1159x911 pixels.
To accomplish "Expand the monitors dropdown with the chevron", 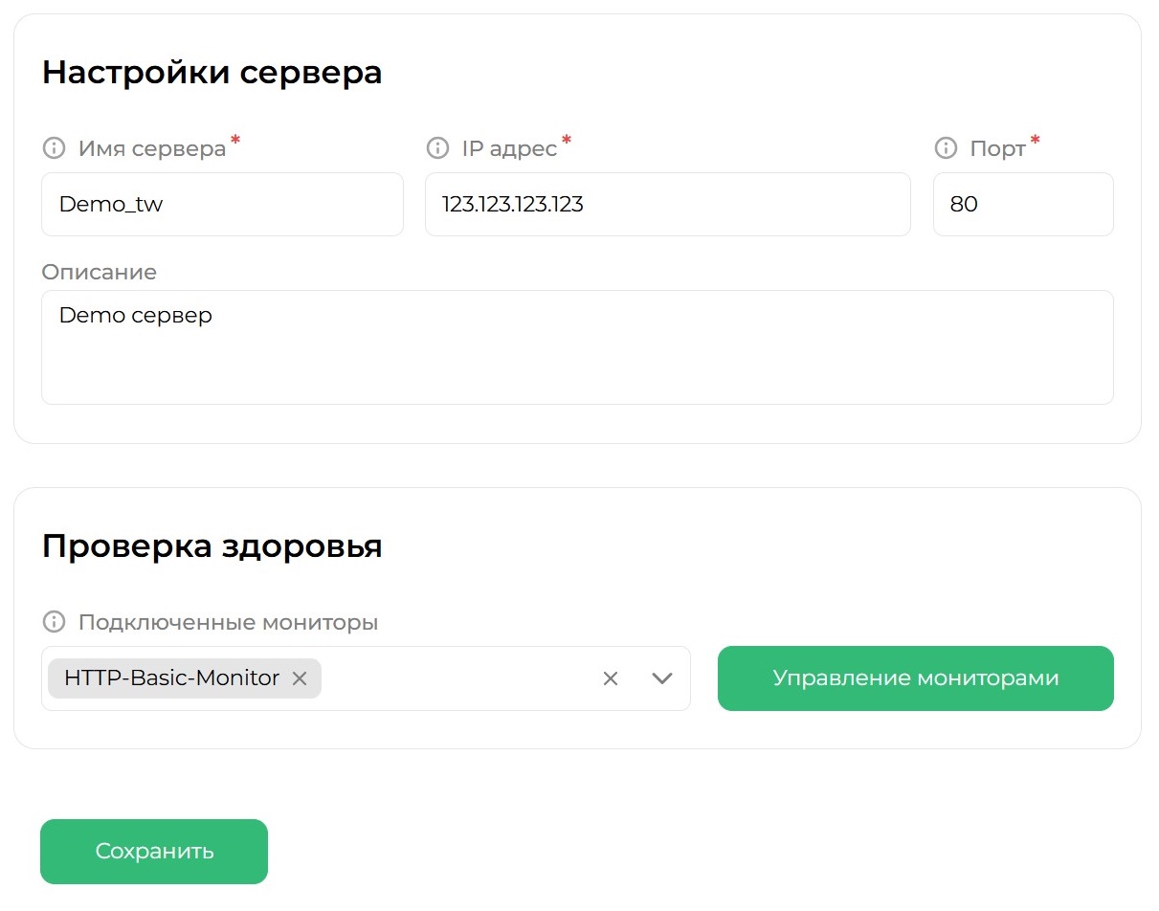I will click(661, 678).
